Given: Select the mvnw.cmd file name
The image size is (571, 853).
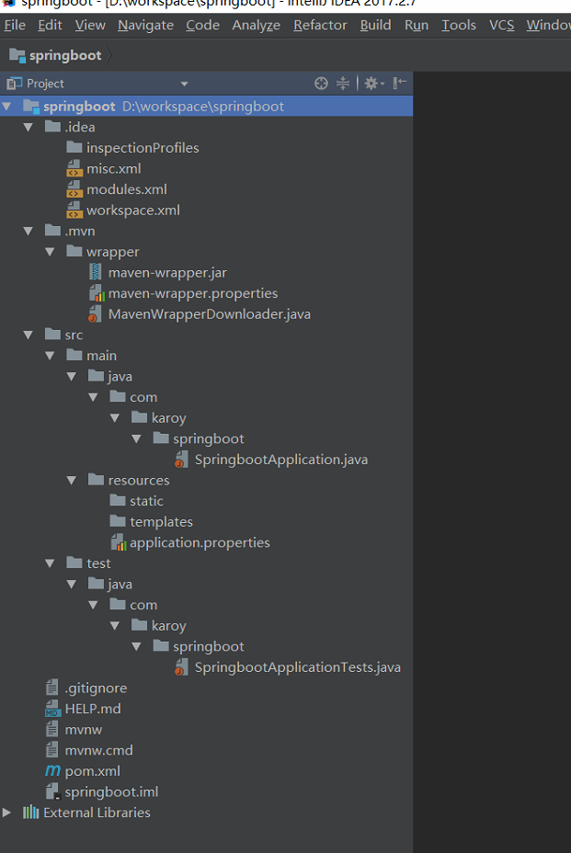Looking at the screenshot, I should pos(99,750).
